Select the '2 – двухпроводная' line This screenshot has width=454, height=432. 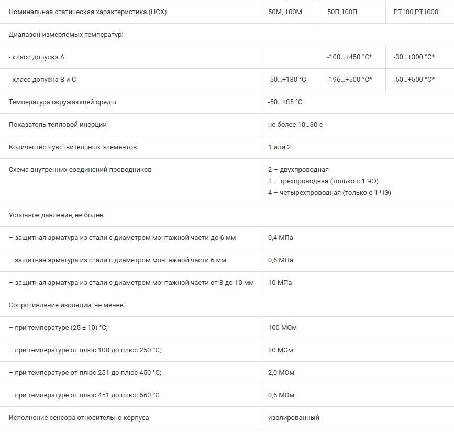[x=298, y=170]
